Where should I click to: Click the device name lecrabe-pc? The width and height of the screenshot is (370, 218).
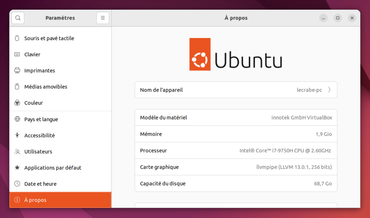click(x=309, y=90)
